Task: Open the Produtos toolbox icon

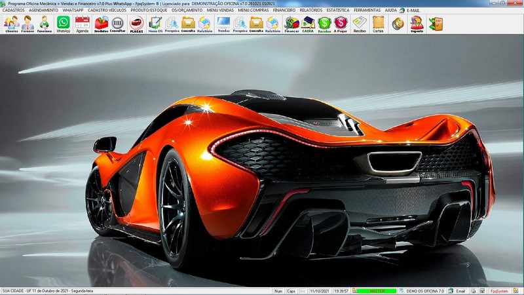Action: click(x=102, y=24)
